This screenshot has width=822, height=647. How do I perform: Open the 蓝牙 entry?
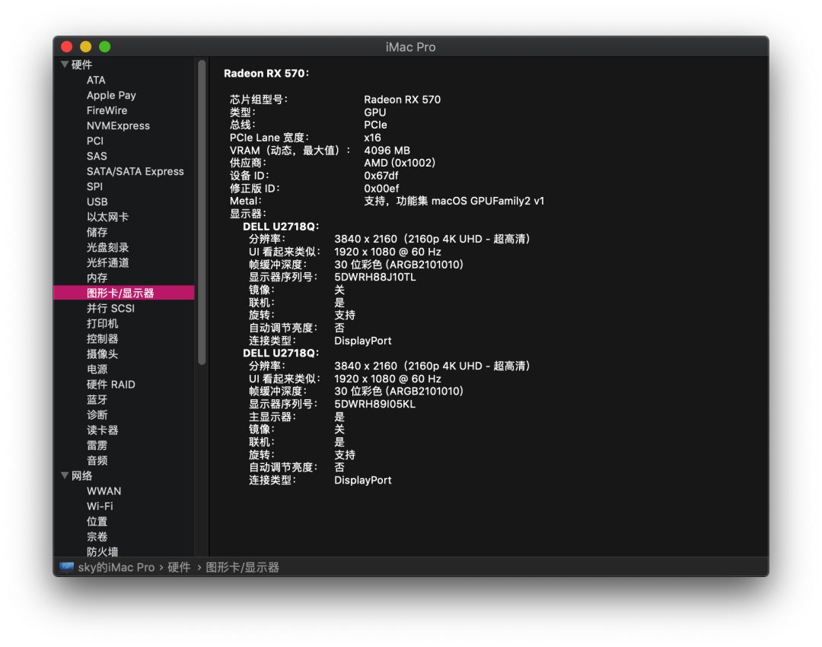pyautogui.click(x=97, y=399)
